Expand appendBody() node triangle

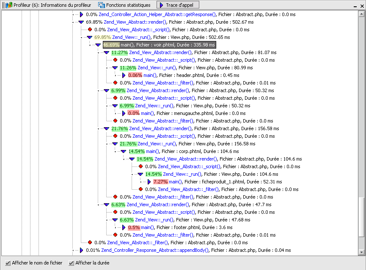[x=82, y=250]
